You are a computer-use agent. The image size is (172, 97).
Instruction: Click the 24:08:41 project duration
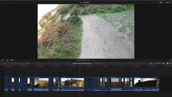click(97, 64)
